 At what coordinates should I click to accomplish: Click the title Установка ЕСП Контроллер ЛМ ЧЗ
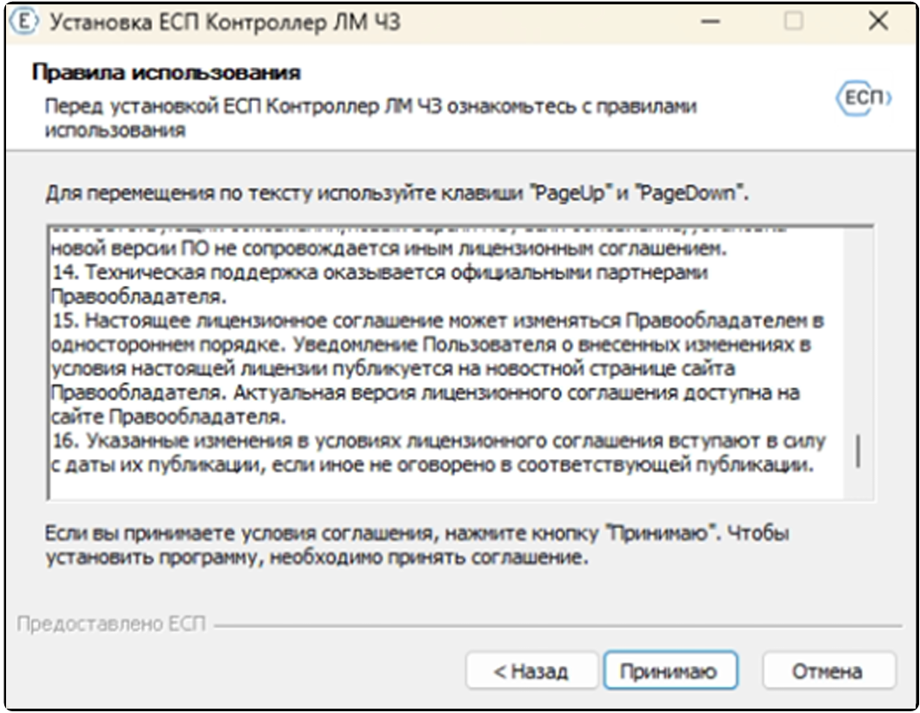point(224,23)
